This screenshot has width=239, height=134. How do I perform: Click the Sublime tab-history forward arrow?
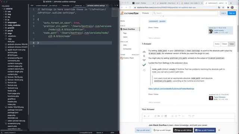click(33, 6)
